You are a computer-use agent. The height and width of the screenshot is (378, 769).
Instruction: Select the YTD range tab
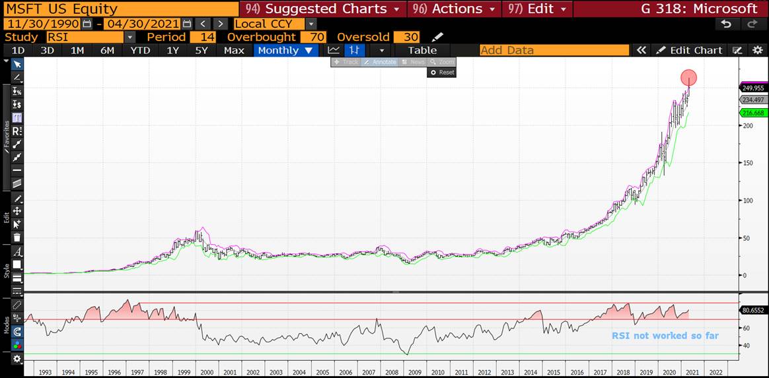[x=140, y=50]
